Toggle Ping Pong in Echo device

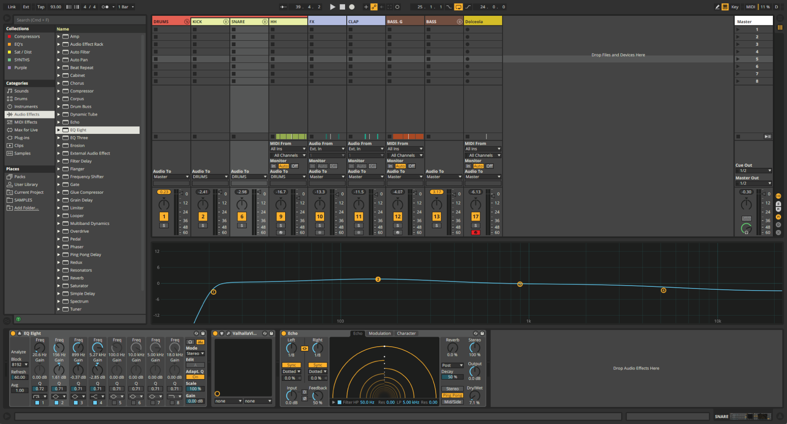(452, 395)
